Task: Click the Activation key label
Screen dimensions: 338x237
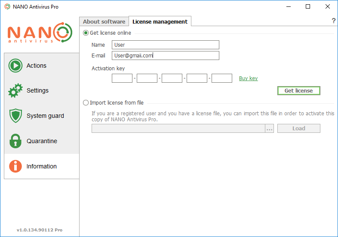Action: (108, 68)
